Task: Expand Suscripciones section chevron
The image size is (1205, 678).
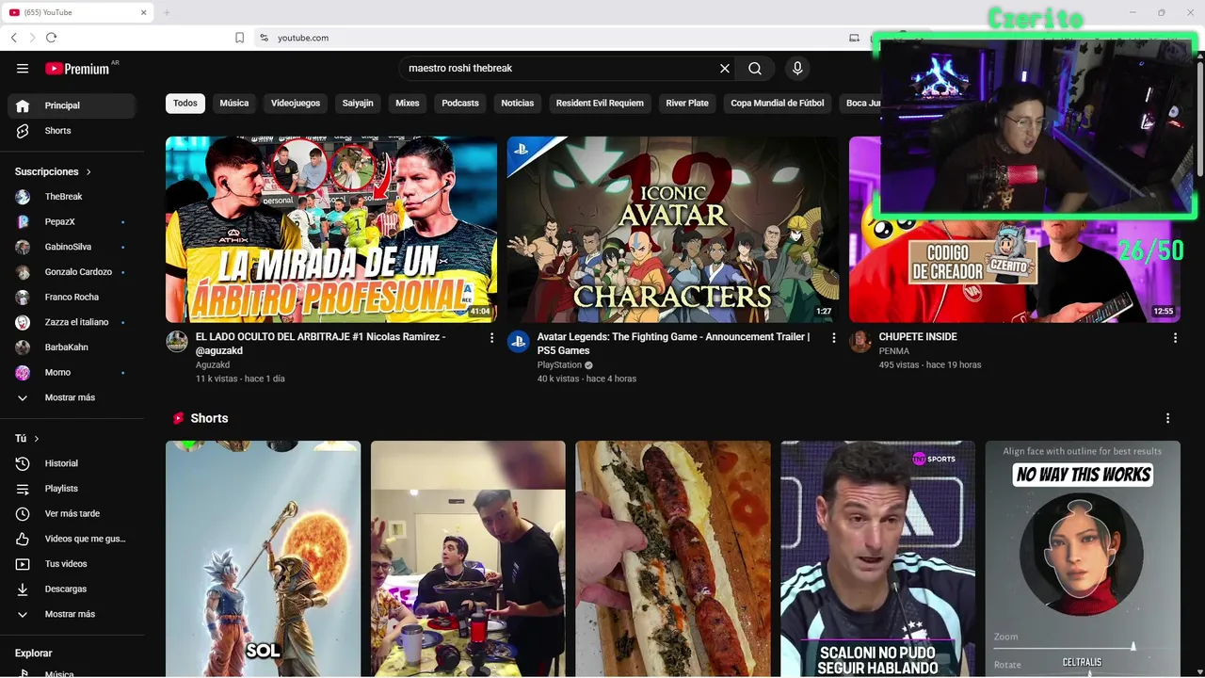Action: 88,172
